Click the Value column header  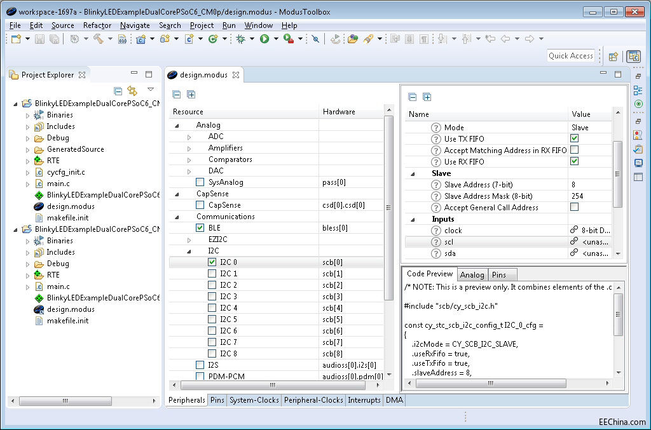(x=590, y=114)
